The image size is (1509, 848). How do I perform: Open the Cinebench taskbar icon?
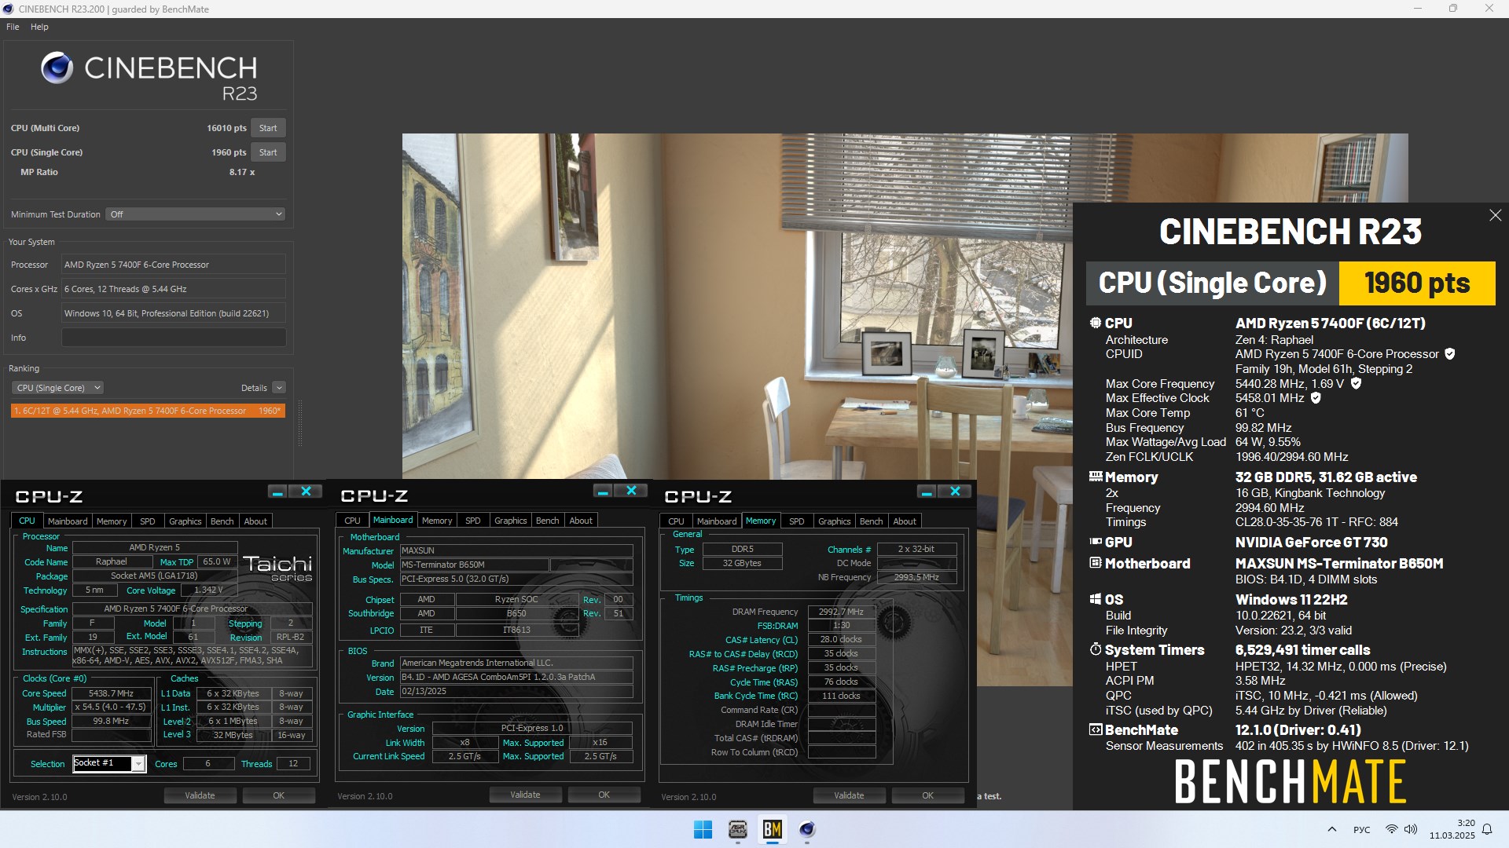click(807, 829)
